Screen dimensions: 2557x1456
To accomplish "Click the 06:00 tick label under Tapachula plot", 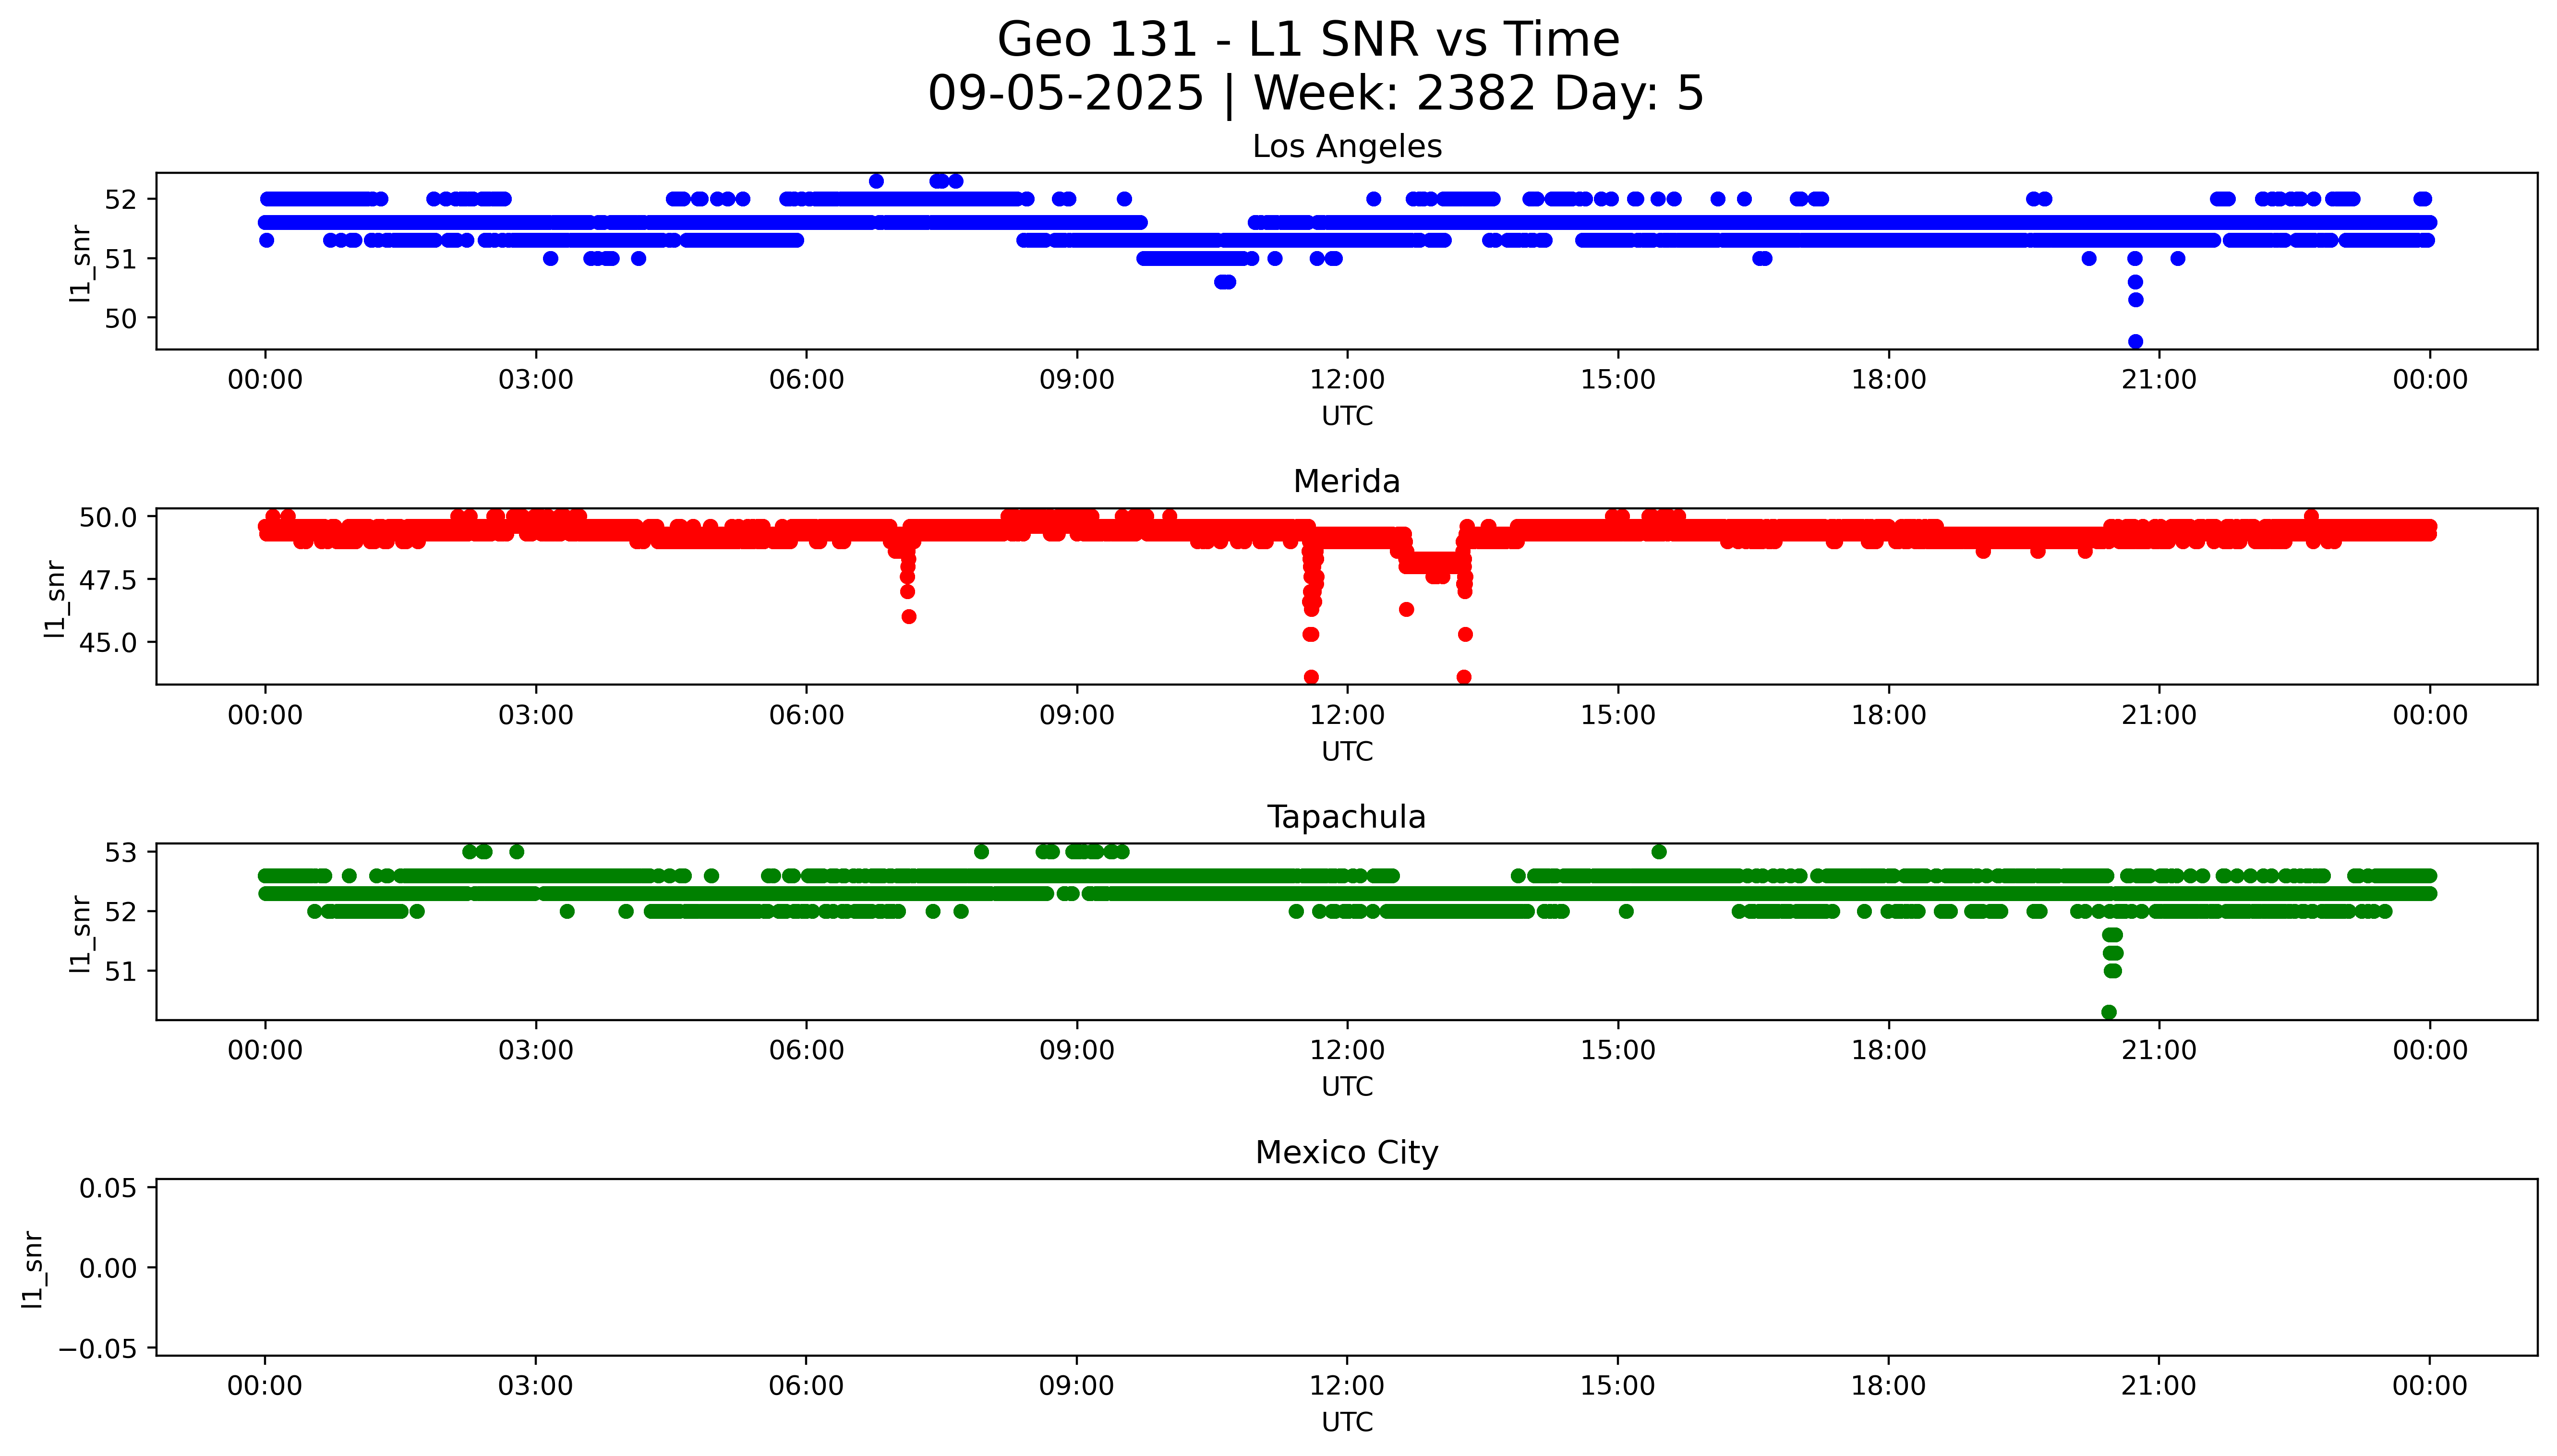I will tap(806, 1051).
